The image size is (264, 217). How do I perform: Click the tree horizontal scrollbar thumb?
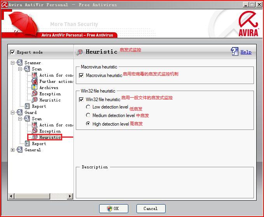(32, 196)
